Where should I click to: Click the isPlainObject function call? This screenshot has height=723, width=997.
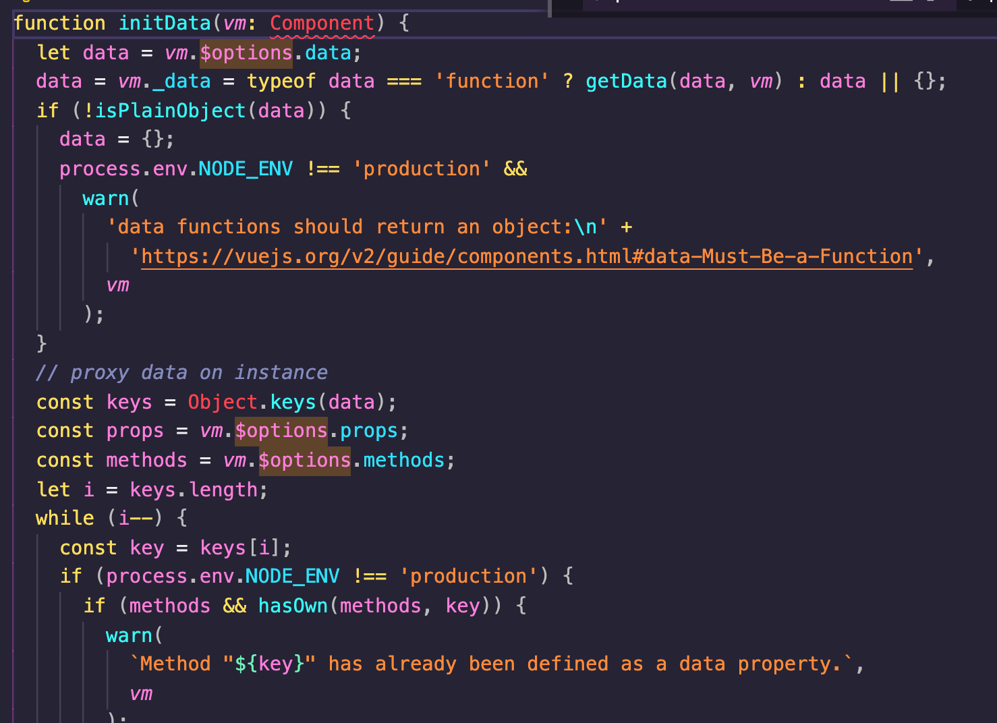pyautogui.click(x=170, y=111)
